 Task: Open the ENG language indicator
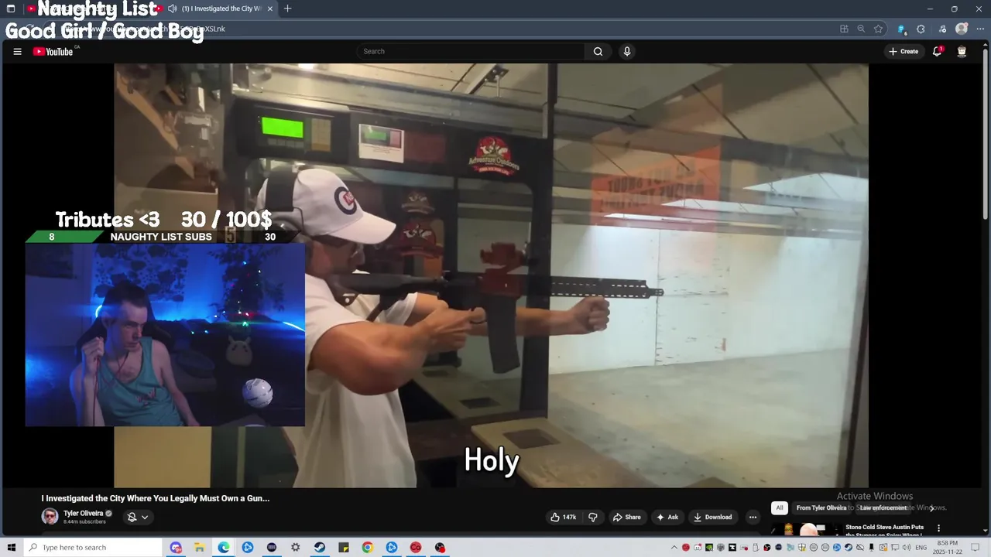coord(921,548)
